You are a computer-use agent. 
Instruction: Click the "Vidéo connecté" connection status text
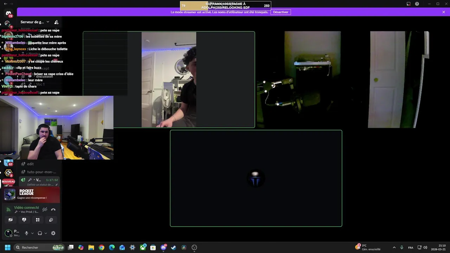(26, 208)
